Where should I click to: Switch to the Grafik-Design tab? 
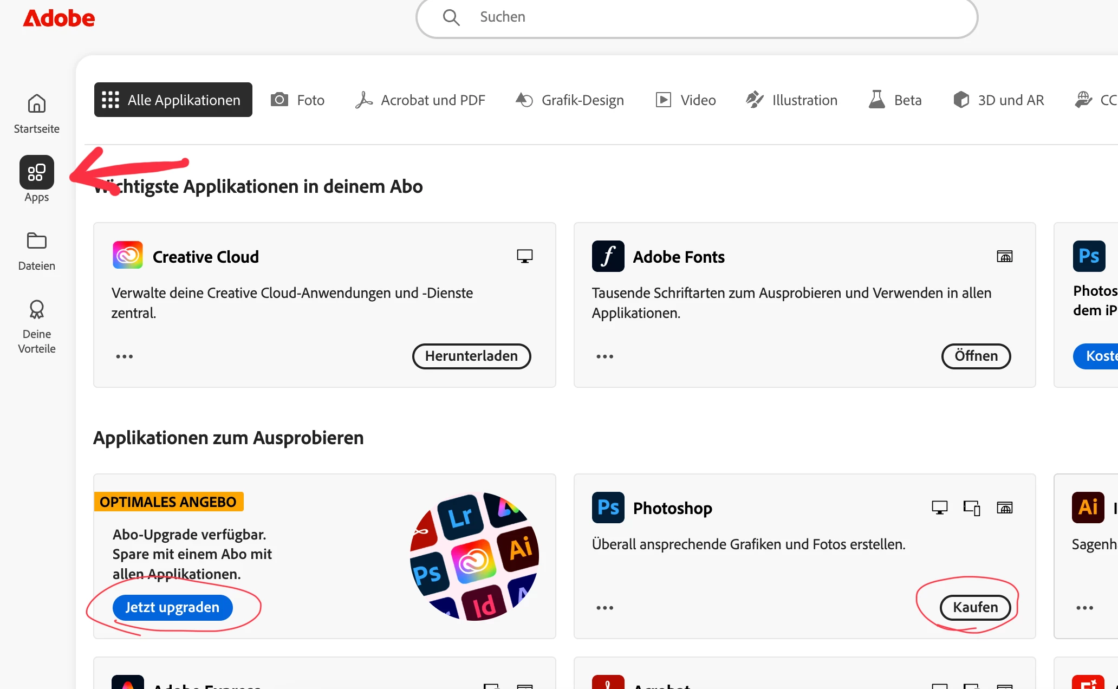[x=569, y=100]
